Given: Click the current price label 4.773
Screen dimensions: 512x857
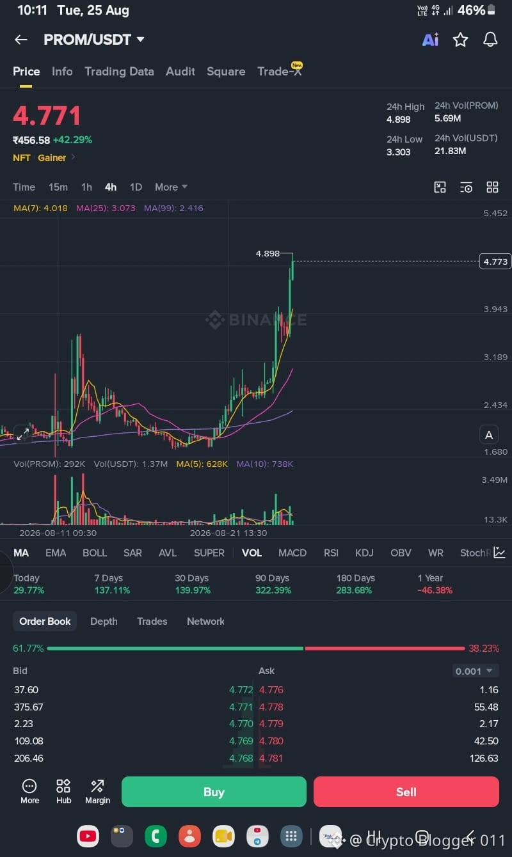Looking at the screenshot, I should [495, 261].
